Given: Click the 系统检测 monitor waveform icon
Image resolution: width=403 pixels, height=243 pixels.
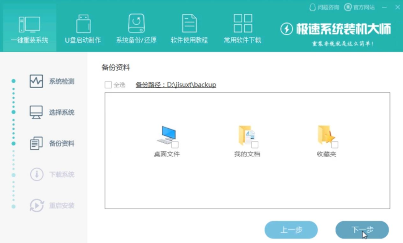Looking at the screenshot, I should (x=36, y=81).
